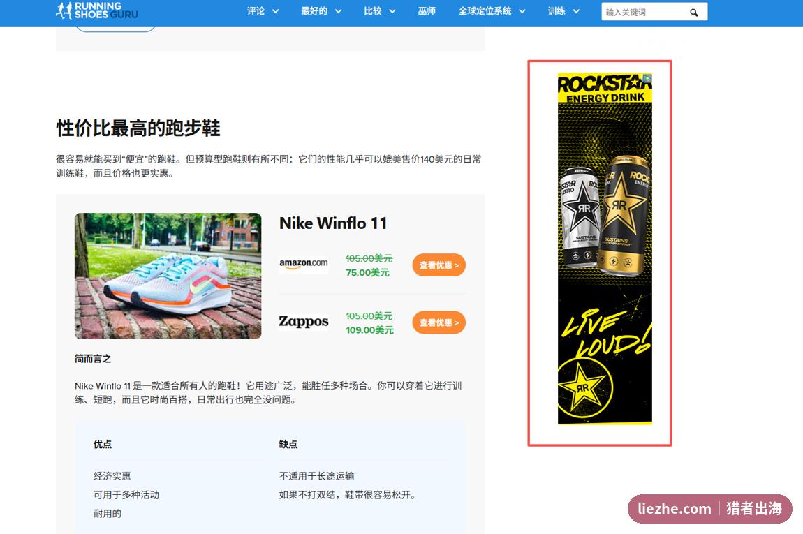Viewport: 803px width, 534px height.
Task: Click the 经济实惠 pro item
Action: (x=112, y=475)
